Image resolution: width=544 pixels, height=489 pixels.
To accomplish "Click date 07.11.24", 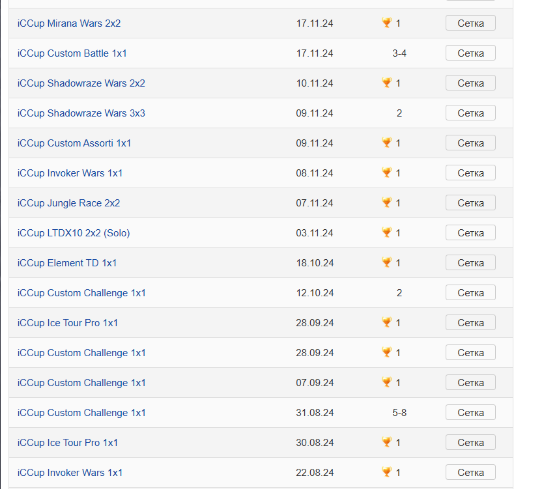I will point(315,203).
